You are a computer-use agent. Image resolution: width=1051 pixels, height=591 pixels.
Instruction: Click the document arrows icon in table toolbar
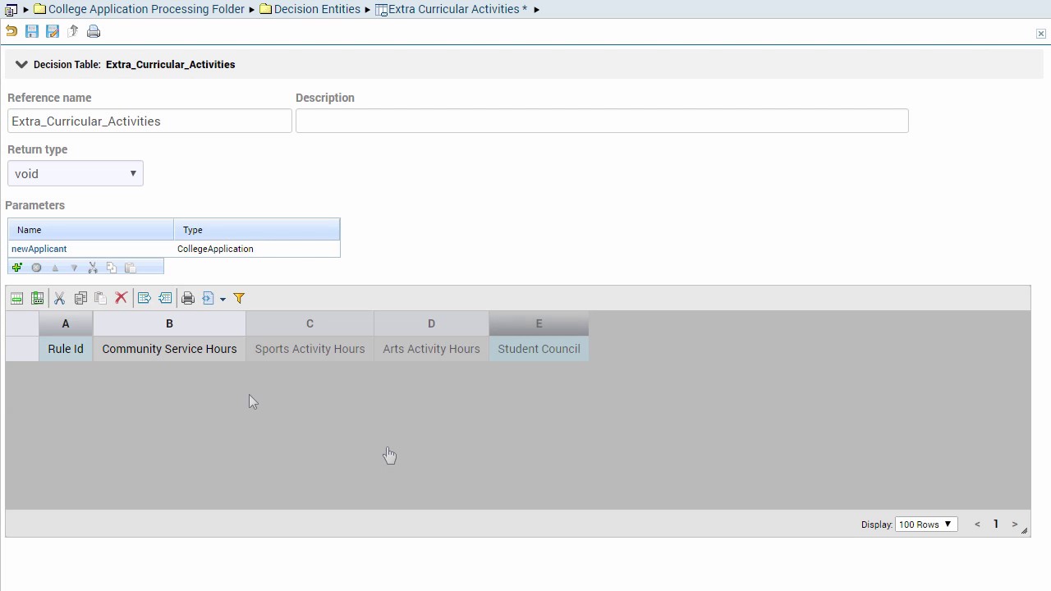pyautogui.click(x=209, y=298)
